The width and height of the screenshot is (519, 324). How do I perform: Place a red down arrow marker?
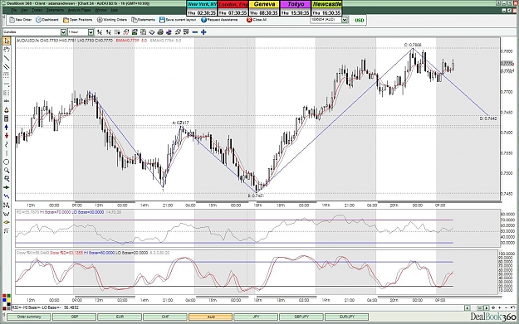(x=7, y=136)
